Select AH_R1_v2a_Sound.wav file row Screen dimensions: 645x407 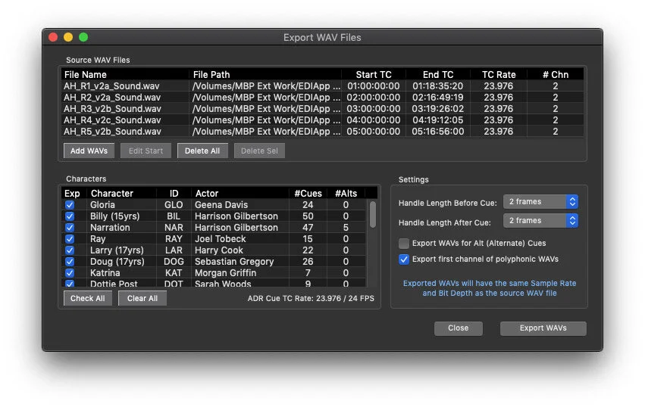pos(322,86)
